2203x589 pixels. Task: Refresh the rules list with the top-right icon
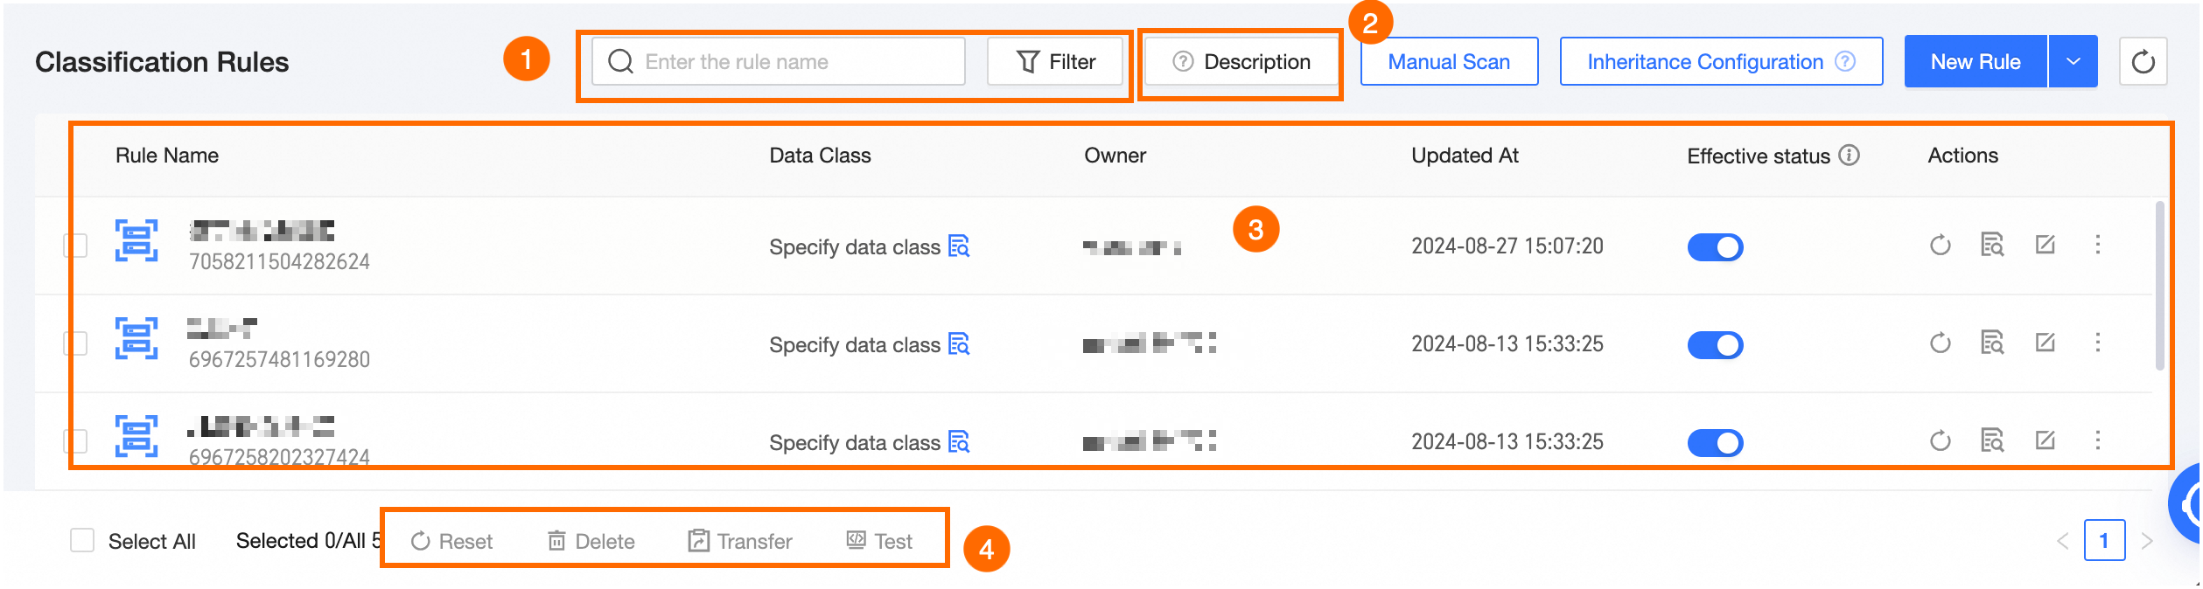click(2143, 61)
